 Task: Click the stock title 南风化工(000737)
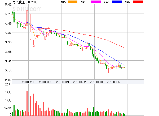point(25,2)
